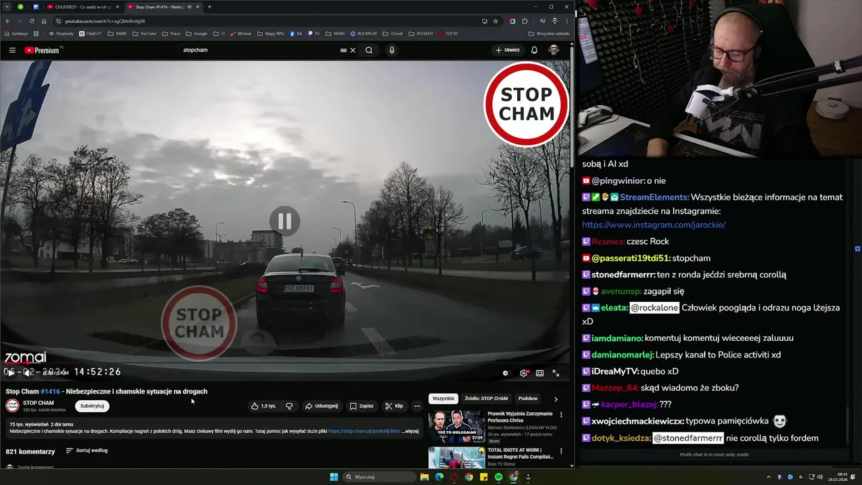The height and width of the screenshot is (485, 862).
Task: Clear the stopcham search text
Action: coord(352,50)
